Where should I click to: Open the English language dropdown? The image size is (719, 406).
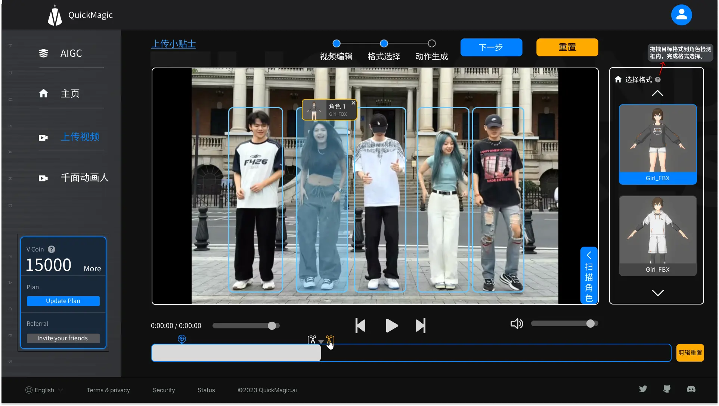click(x=44, y=390)
